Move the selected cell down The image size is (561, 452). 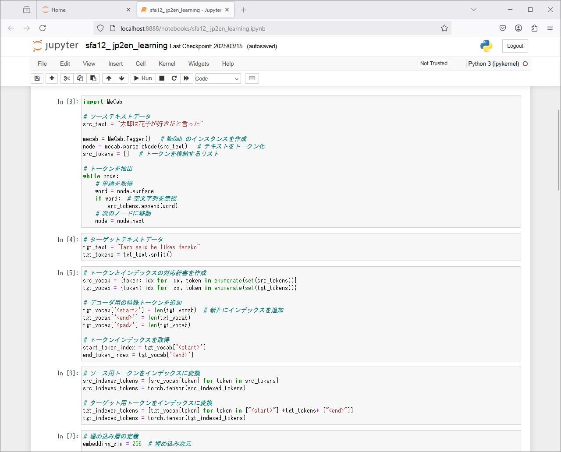(121, 78)
